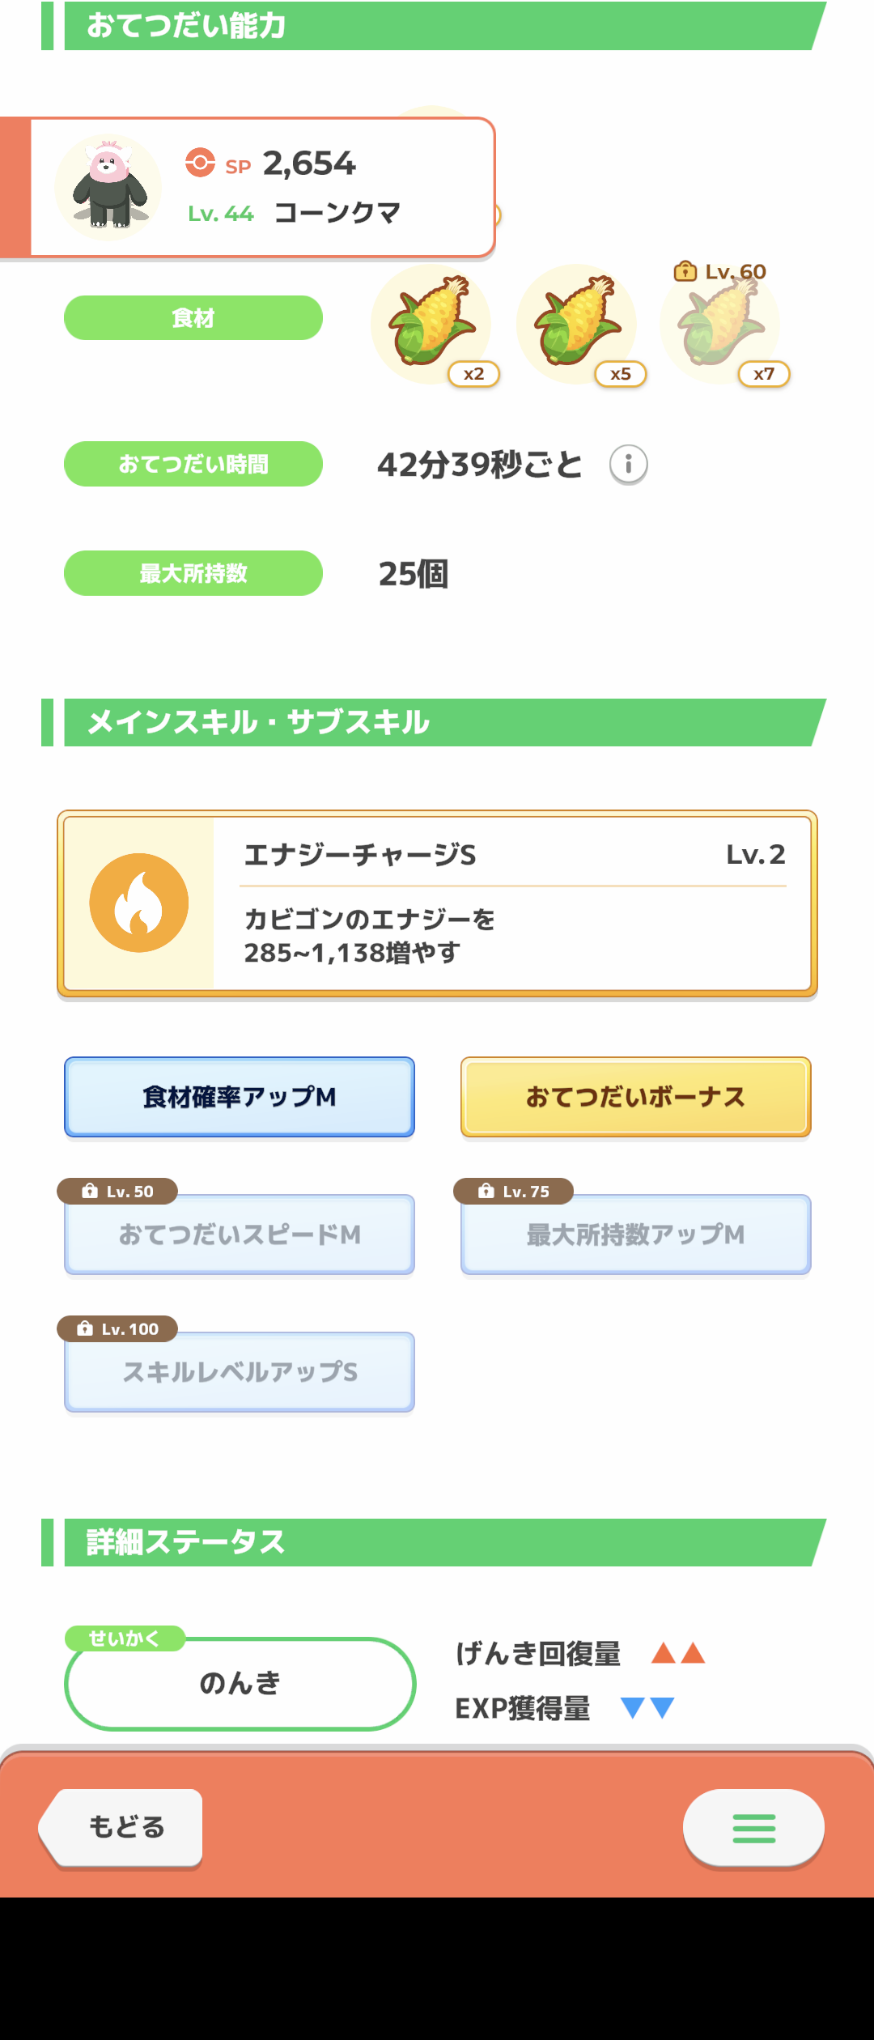The image size is (874, 2040).
Task: Tap the 食材 green label
Action: coord(193,318)
